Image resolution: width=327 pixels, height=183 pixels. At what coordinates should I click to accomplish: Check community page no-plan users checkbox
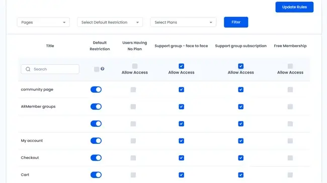pyautogui.click(x=133, y=90)
